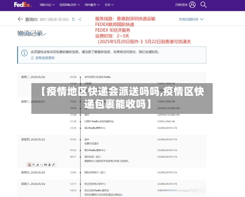This screenshot has width=245, height=197.
Task: Toggle the IME 中 Chinese mode icon
Action: point(33,165)
